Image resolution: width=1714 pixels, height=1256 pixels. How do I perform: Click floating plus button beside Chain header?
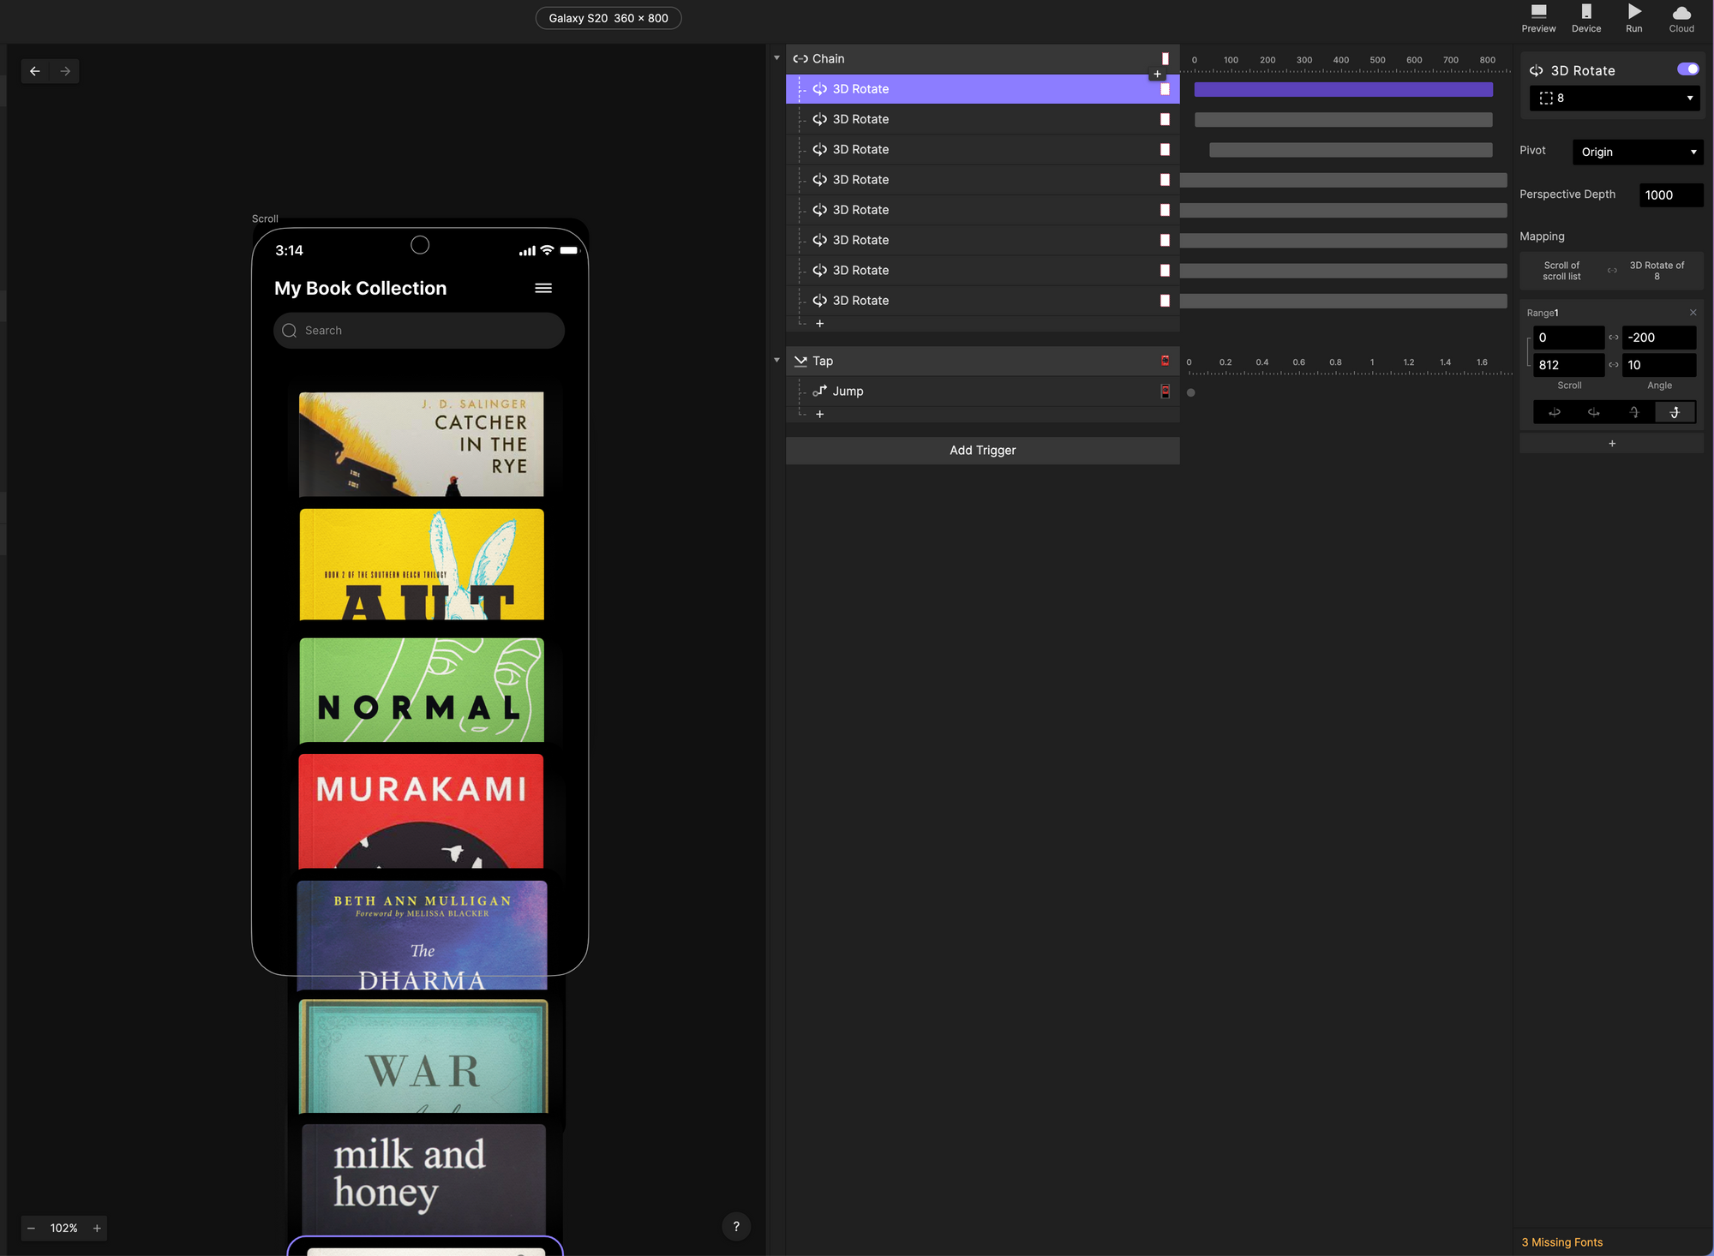(1157, 74)
